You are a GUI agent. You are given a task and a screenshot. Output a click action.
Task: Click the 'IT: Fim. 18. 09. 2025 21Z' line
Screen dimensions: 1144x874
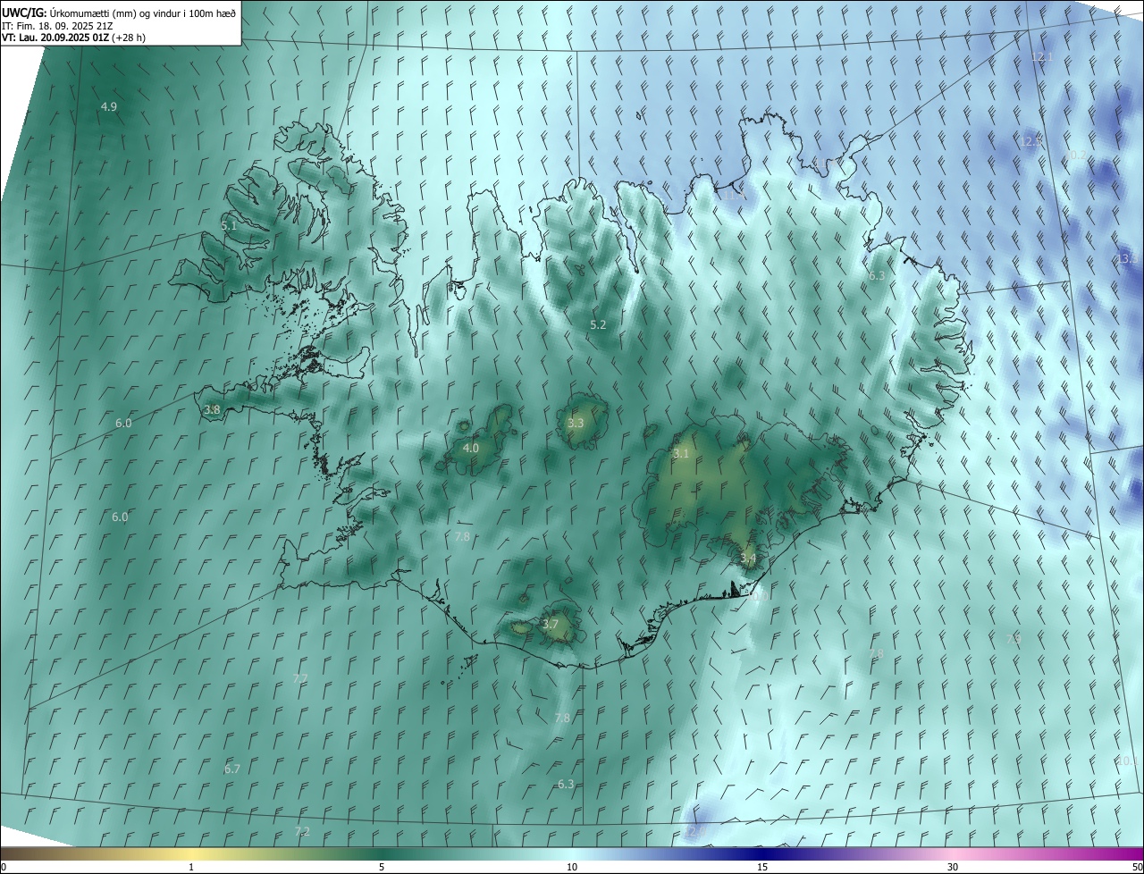tap(57, 25)
